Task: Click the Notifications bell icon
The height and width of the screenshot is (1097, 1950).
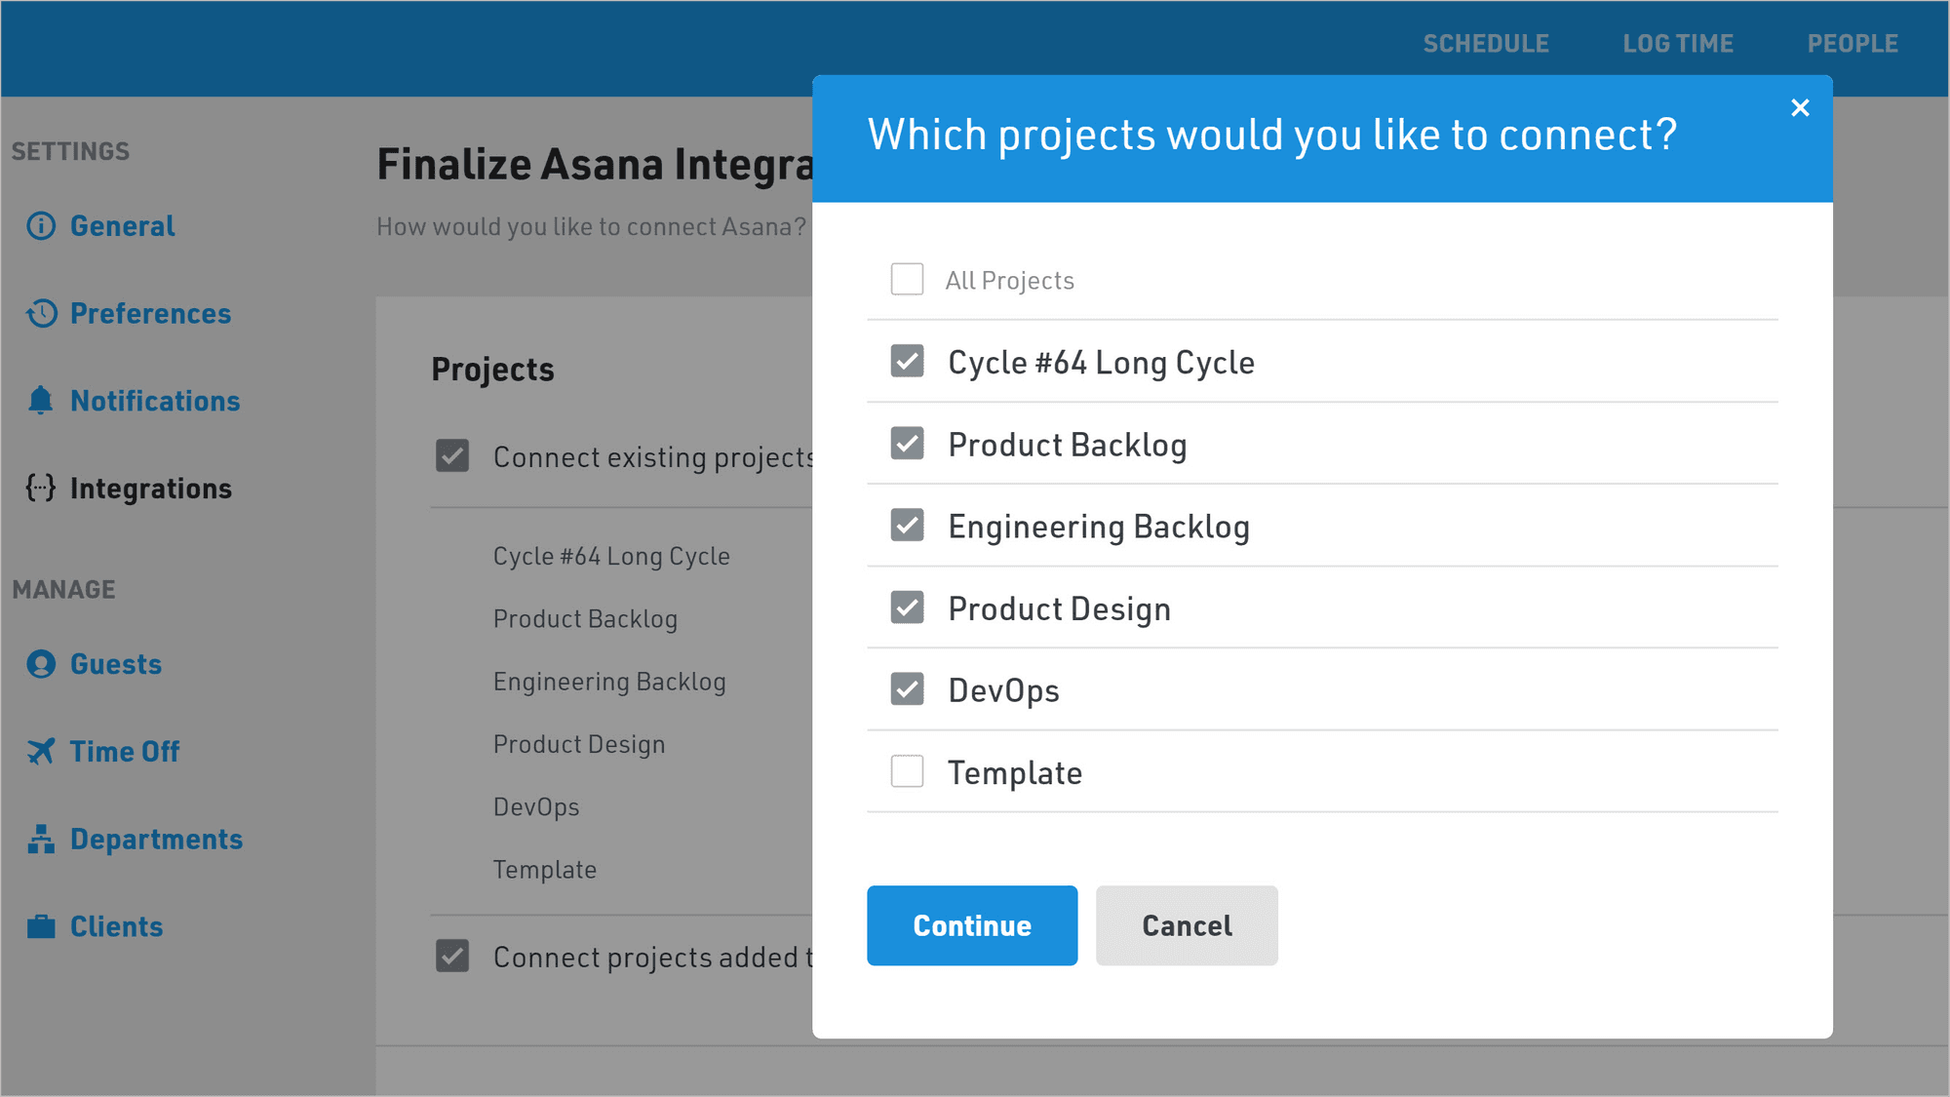Action: (x=41, y=401)
